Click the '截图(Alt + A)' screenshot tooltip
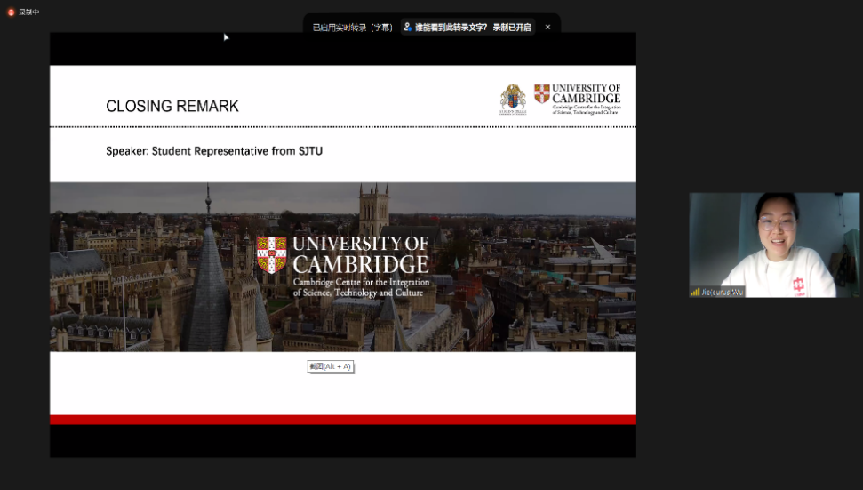Image resolution: width=863 pixels, height=490 pixels. [331, 366]
